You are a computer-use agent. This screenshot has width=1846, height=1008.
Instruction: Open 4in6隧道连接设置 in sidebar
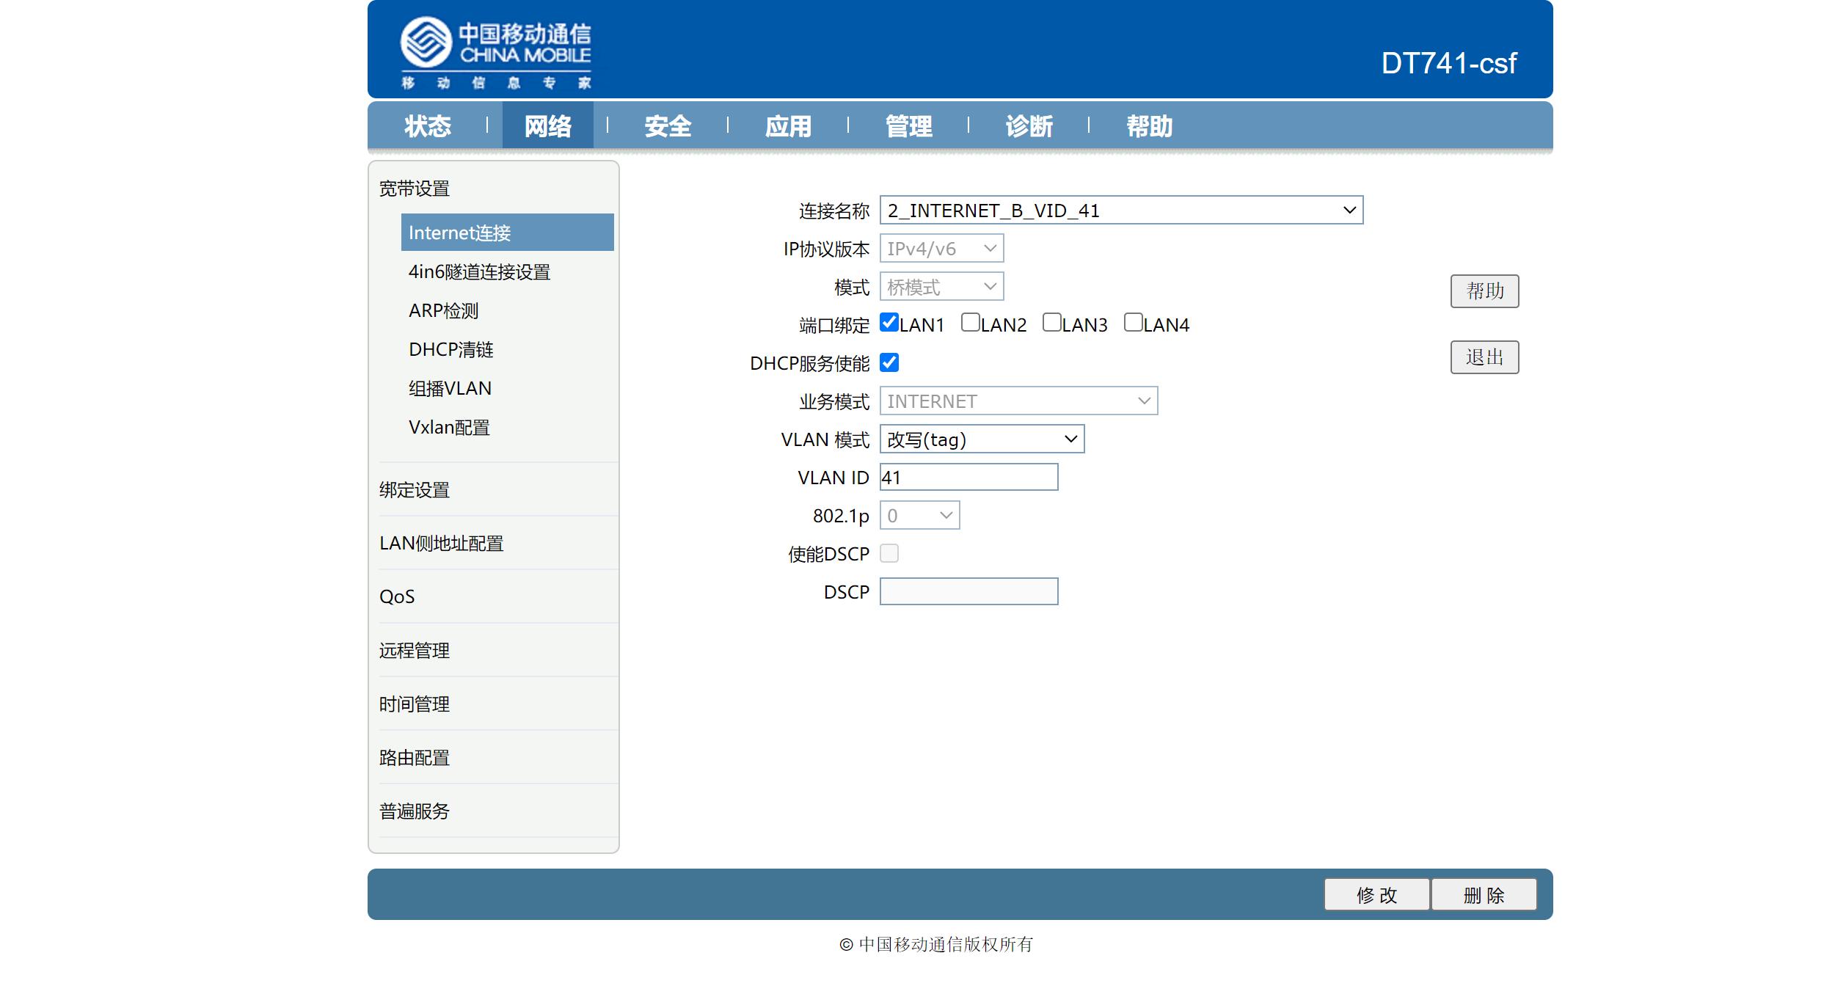pos(479,272)
